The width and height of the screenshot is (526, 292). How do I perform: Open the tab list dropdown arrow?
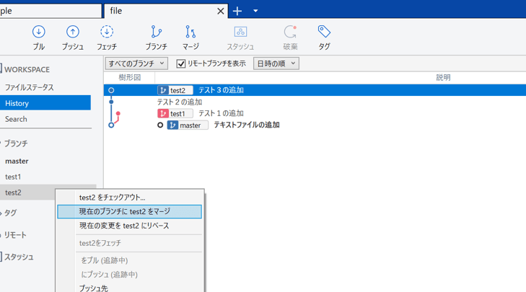click(x=255, y=11)
